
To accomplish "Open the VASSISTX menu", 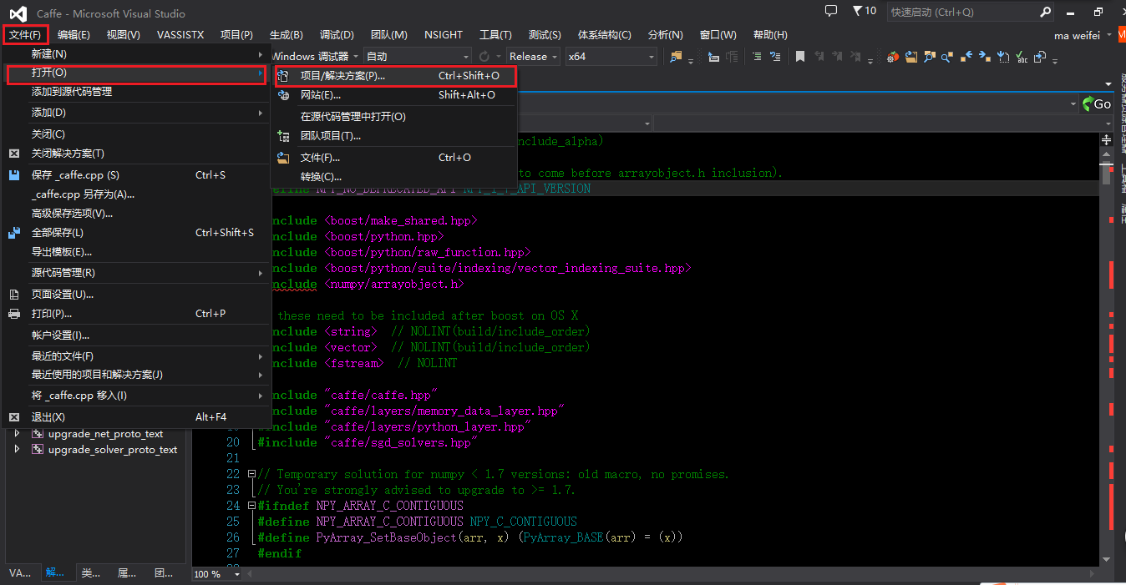I will point(180,34).
